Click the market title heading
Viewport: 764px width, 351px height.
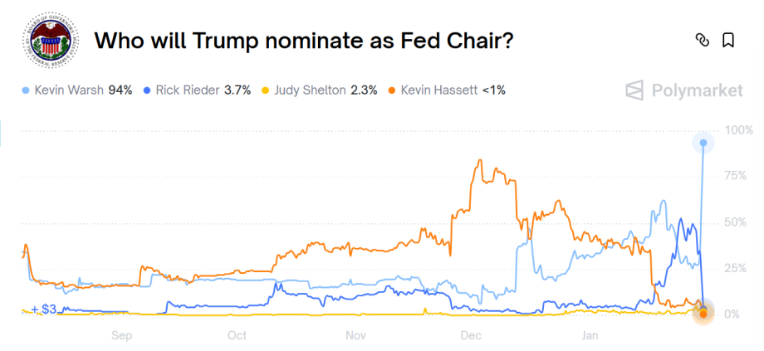pyautogui.click(x=302, y=41)
